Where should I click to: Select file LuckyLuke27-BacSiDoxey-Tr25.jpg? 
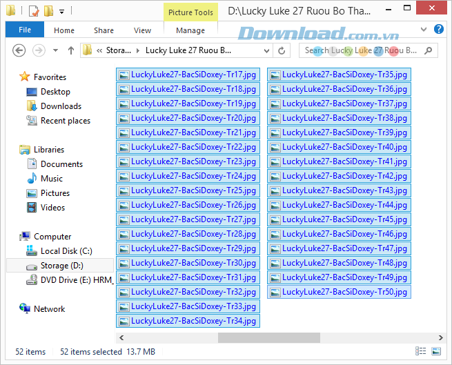pyautogui.click(x=188, y=190)
